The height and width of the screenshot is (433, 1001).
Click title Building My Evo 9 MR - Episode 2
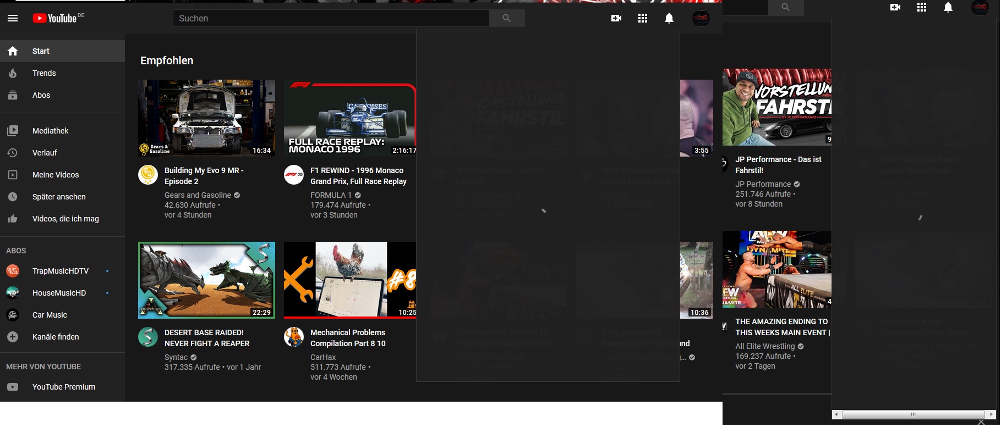[204, 176]
